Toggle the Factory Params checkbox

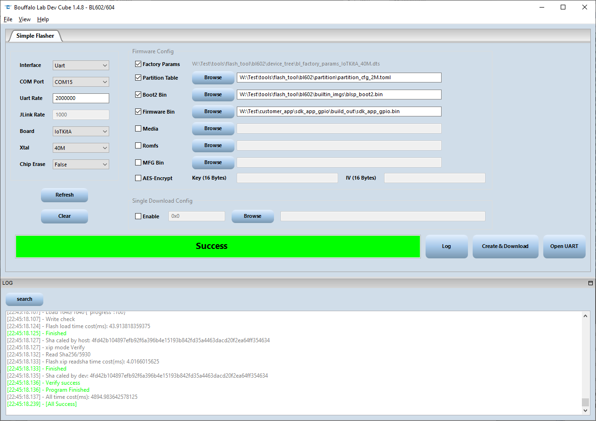point(138,64)
